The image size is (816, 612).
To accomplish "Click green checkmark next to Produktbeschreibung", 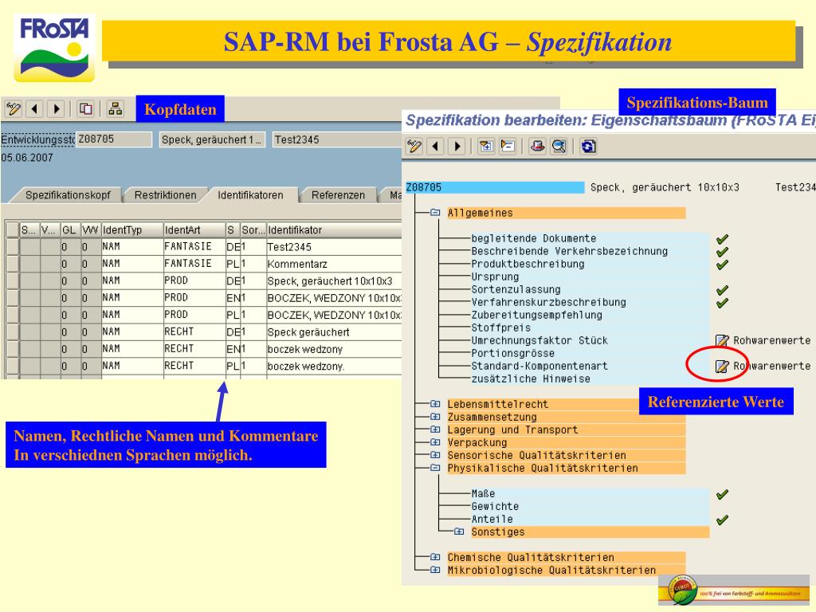I will 720,264.
